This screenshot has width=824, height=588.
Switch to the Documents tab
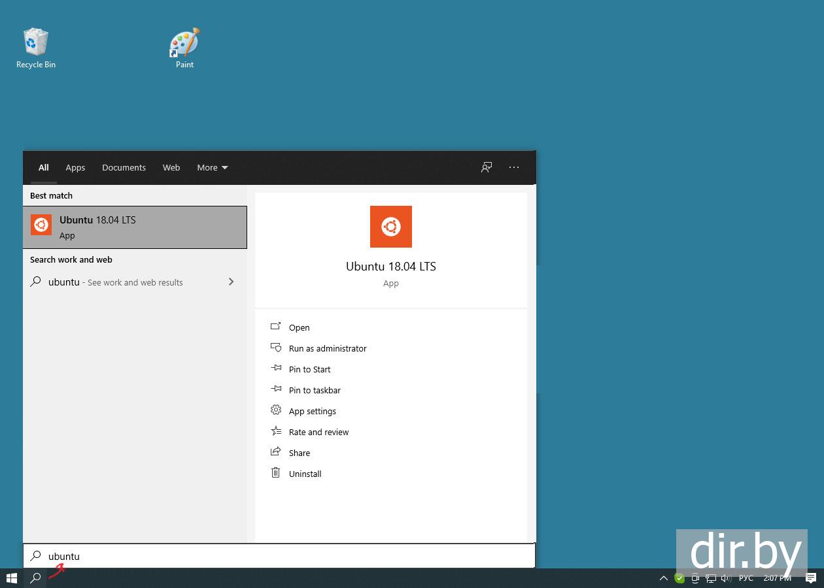(124, 167)
